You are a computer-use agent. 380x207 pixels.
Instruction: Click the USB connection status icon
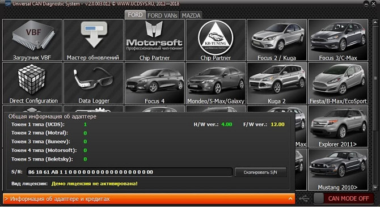[x=304, y=198]
